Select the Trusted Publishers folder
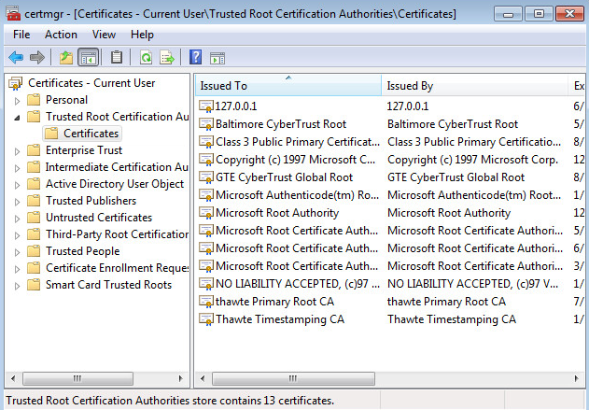The width and height of the screenshot is (589, 410). 91,201
